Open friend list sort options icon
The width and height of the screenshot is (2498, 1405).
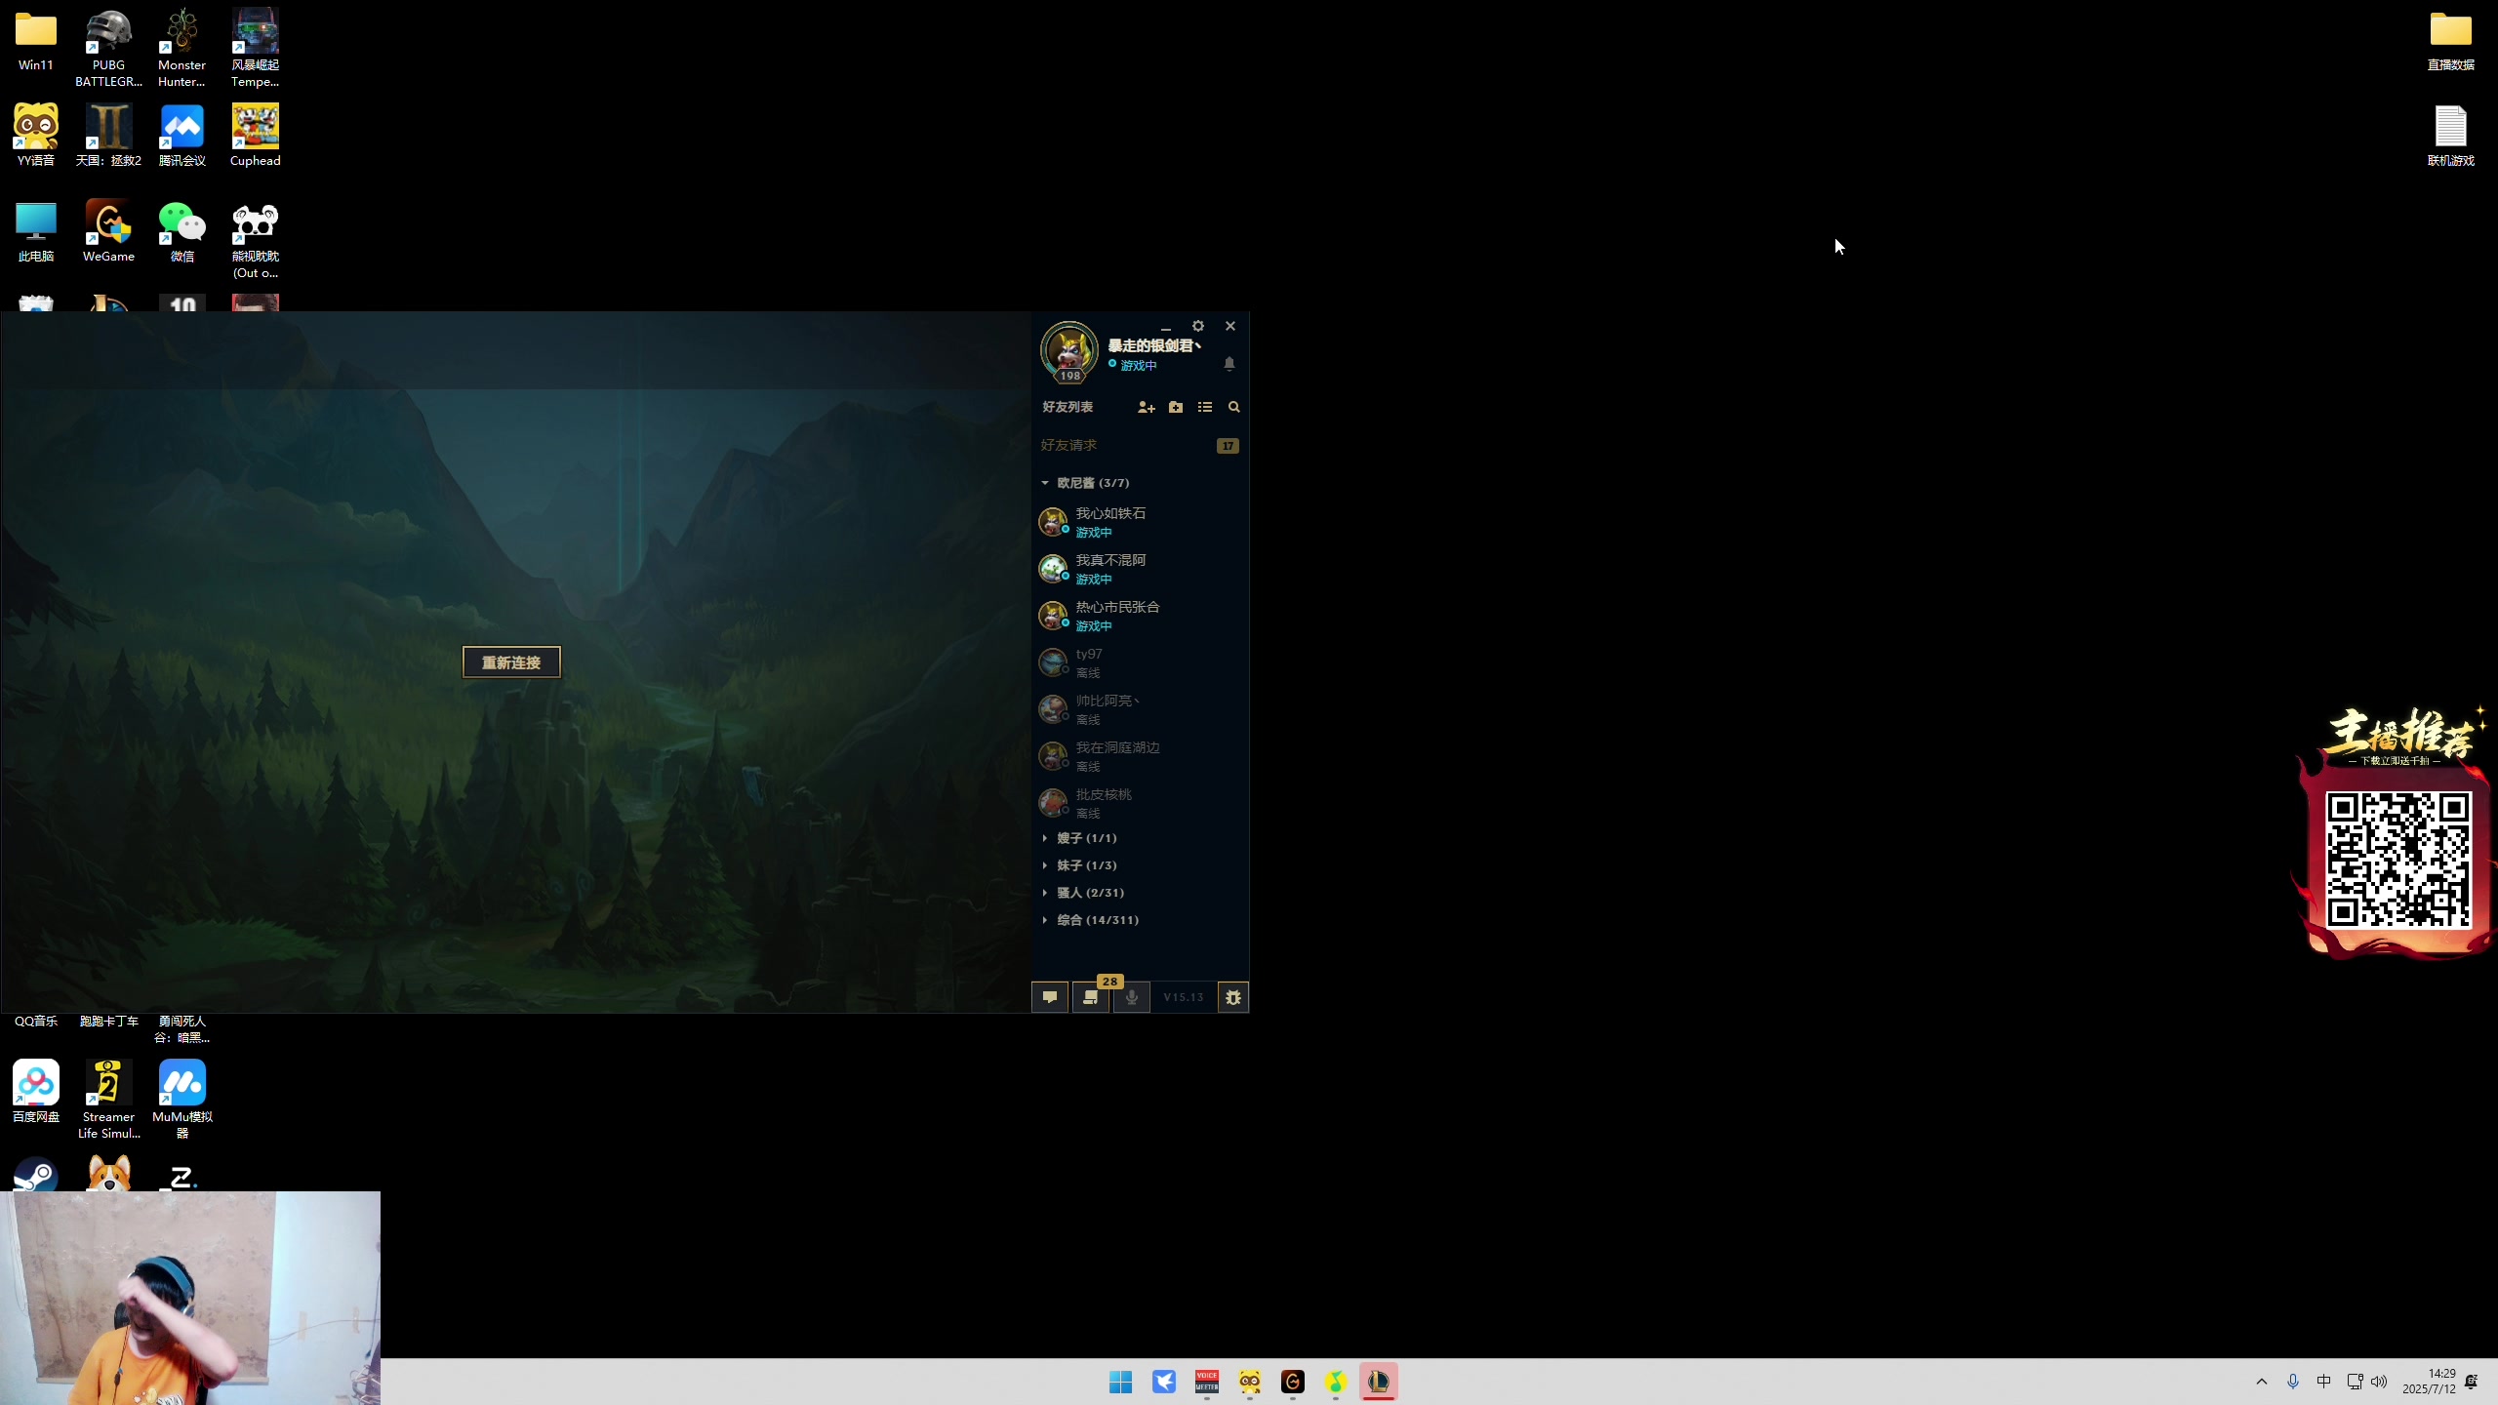pyautogui.click(x=1205, y=407)
